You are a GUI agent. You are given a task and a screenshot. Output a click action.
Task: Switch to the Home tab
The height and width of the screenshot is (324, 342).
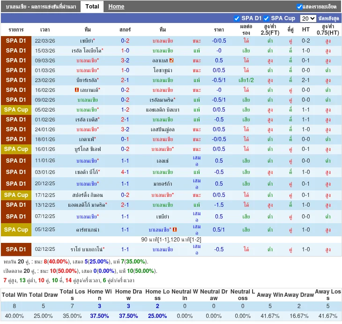tap(116, 7)
